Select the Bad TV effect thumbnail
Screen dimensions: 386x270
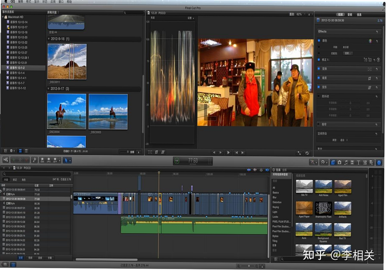coord(343,229)
